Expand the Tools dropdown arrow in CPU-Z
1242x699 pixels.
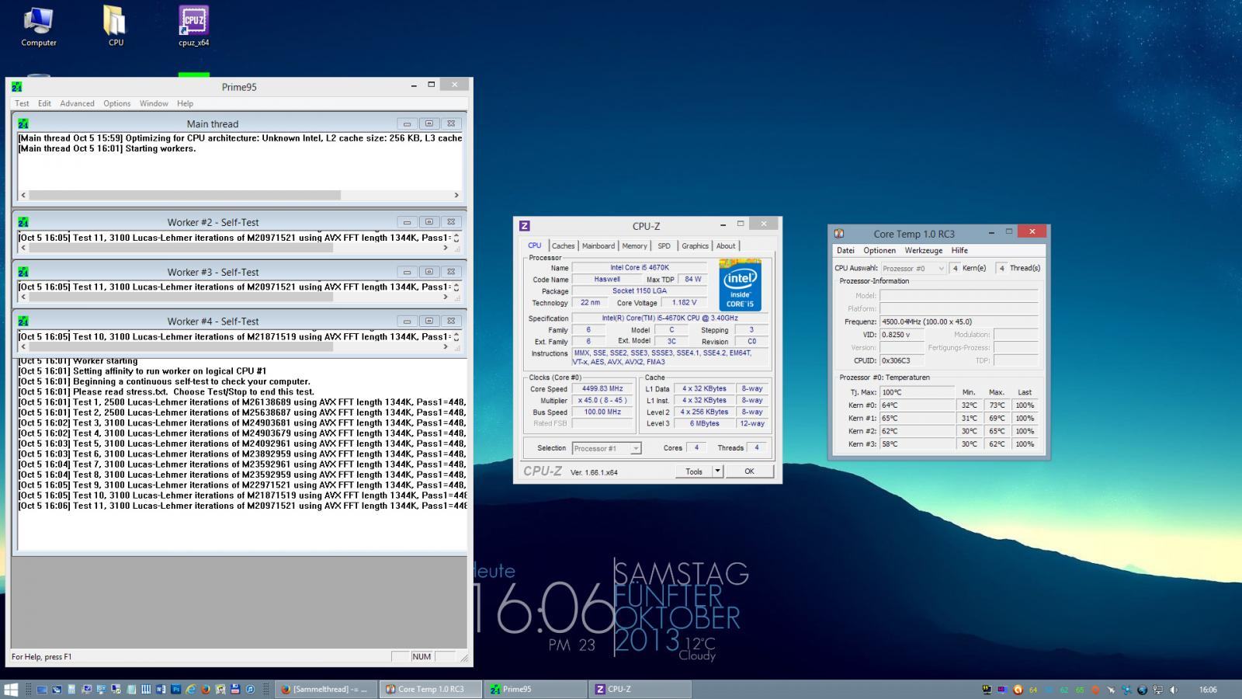pos(718,471)
